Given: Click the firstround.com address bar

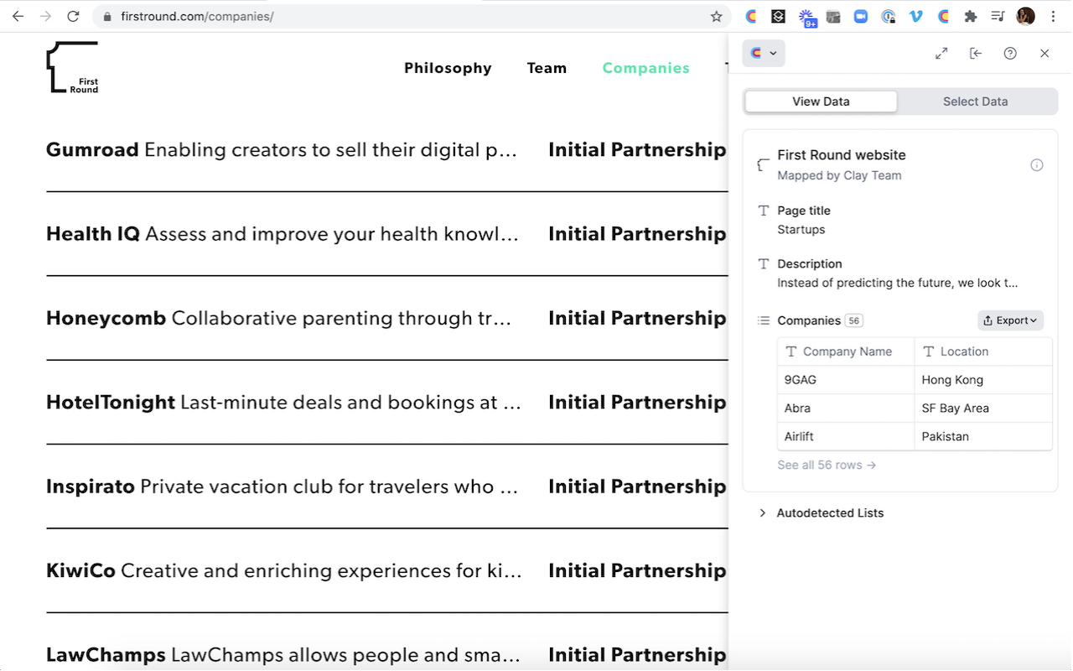Looking at the screenshot, I should click(402, 16).
